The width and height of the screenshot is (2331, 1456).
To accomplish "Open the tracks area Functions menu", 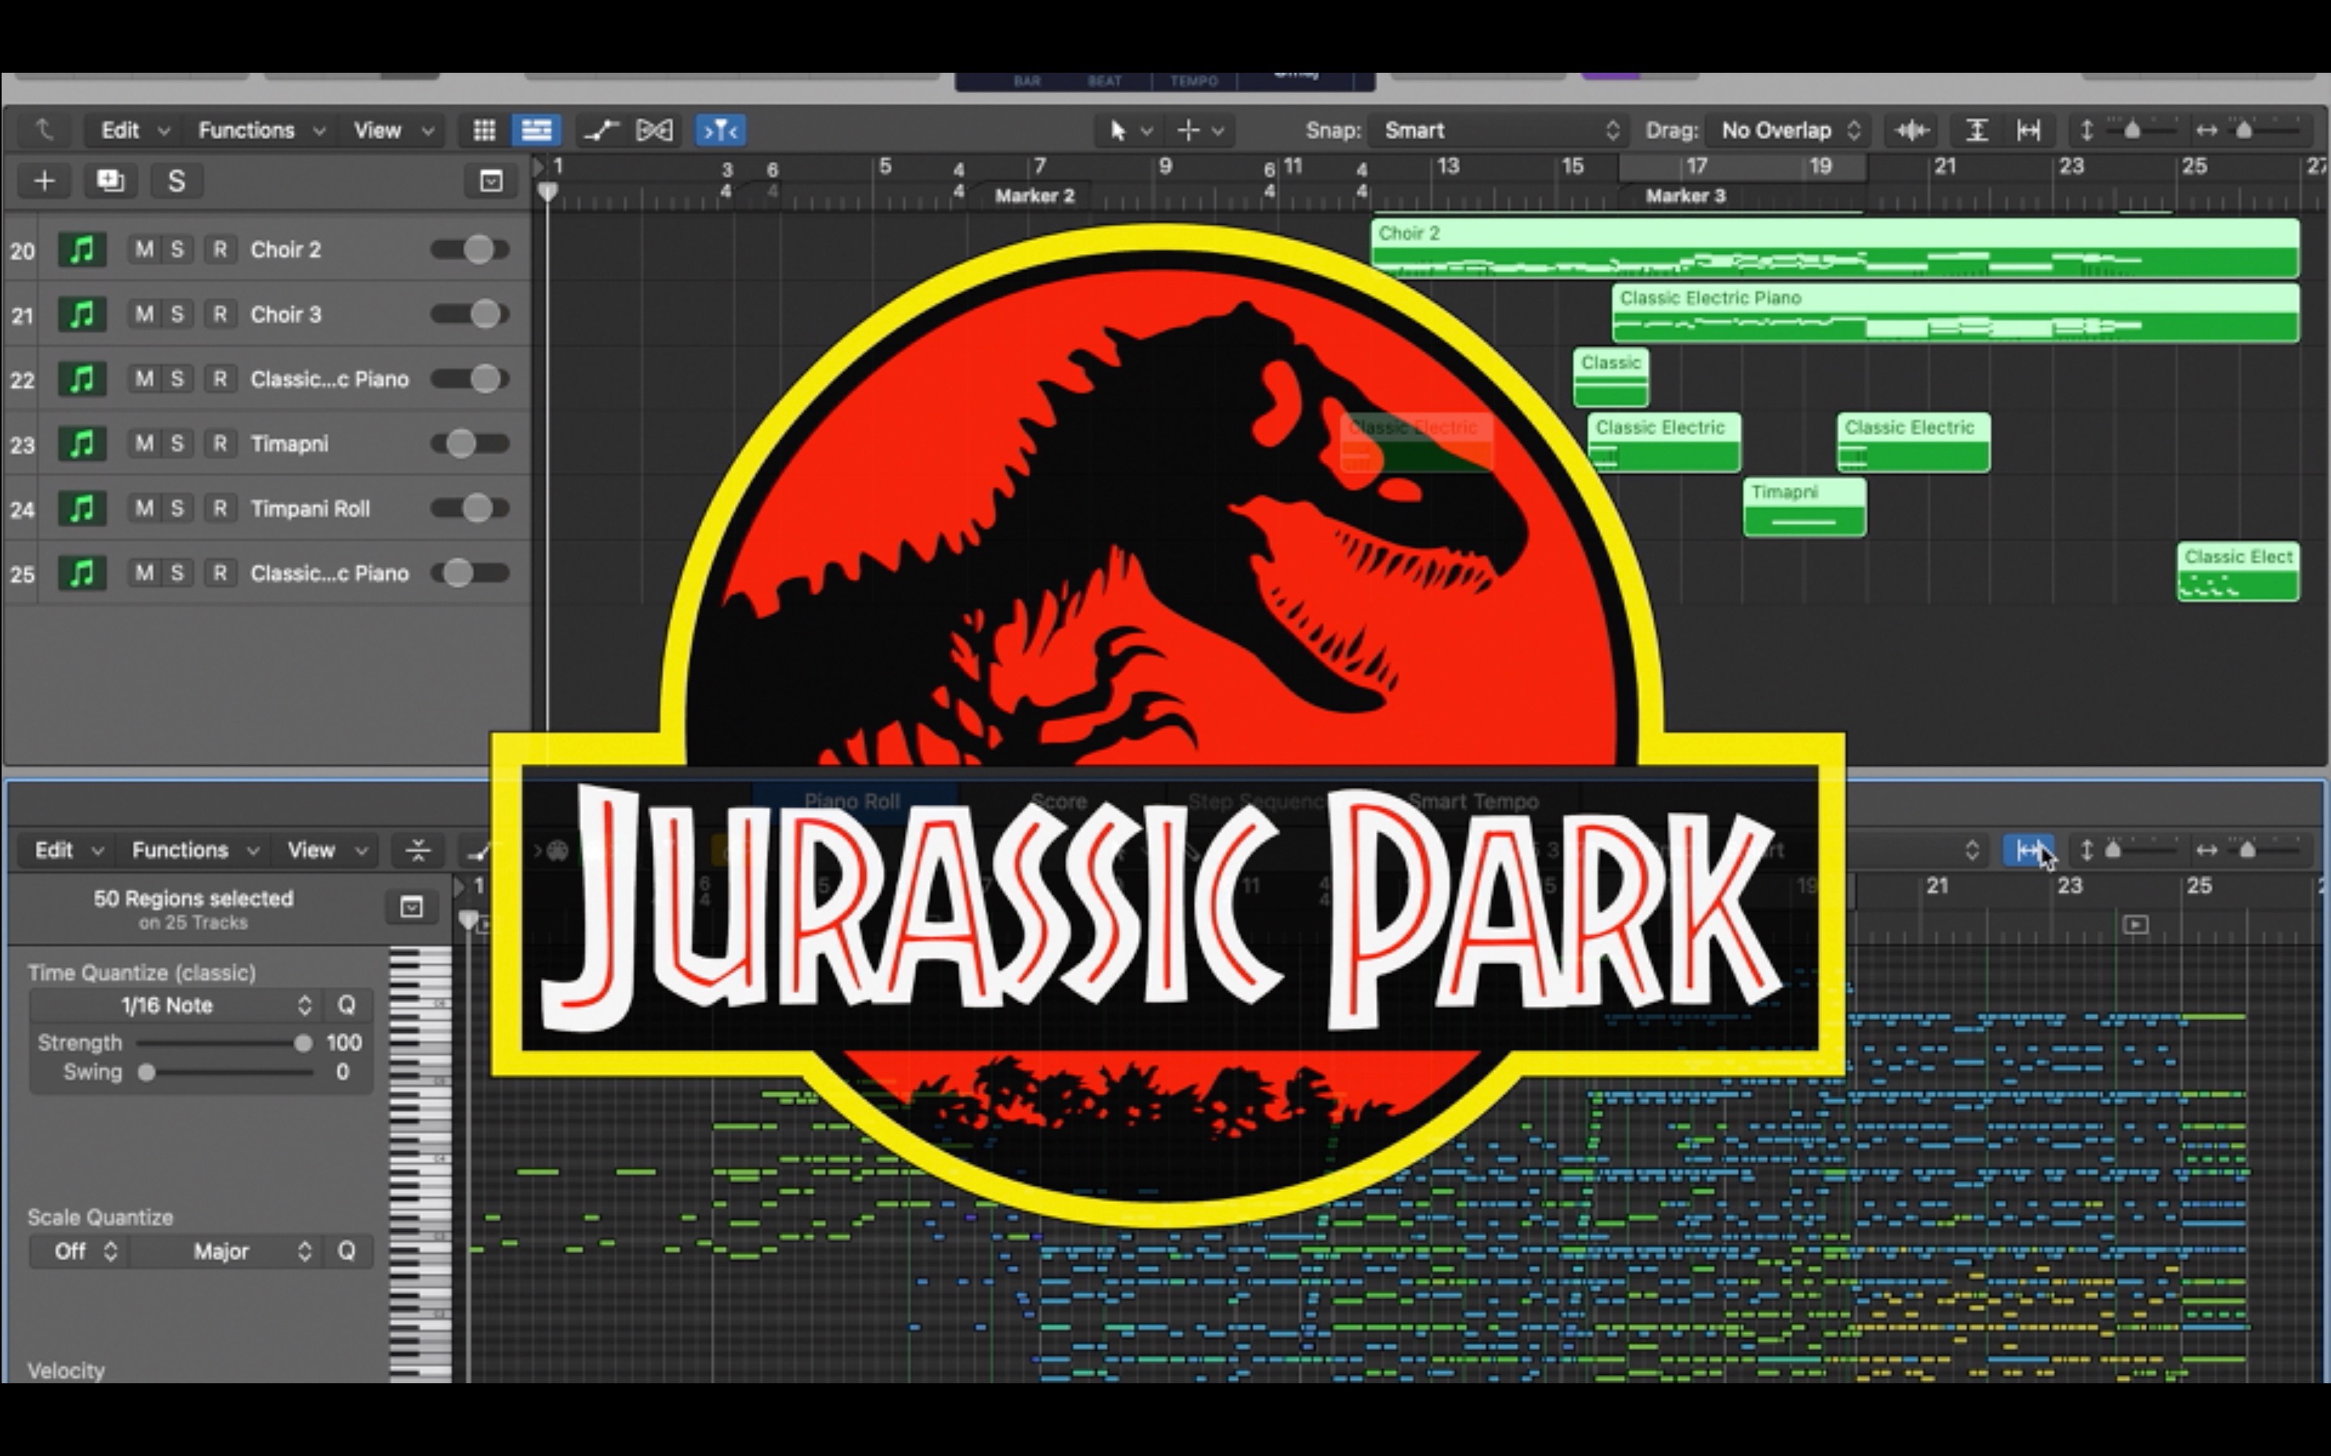I will point(260,130).
